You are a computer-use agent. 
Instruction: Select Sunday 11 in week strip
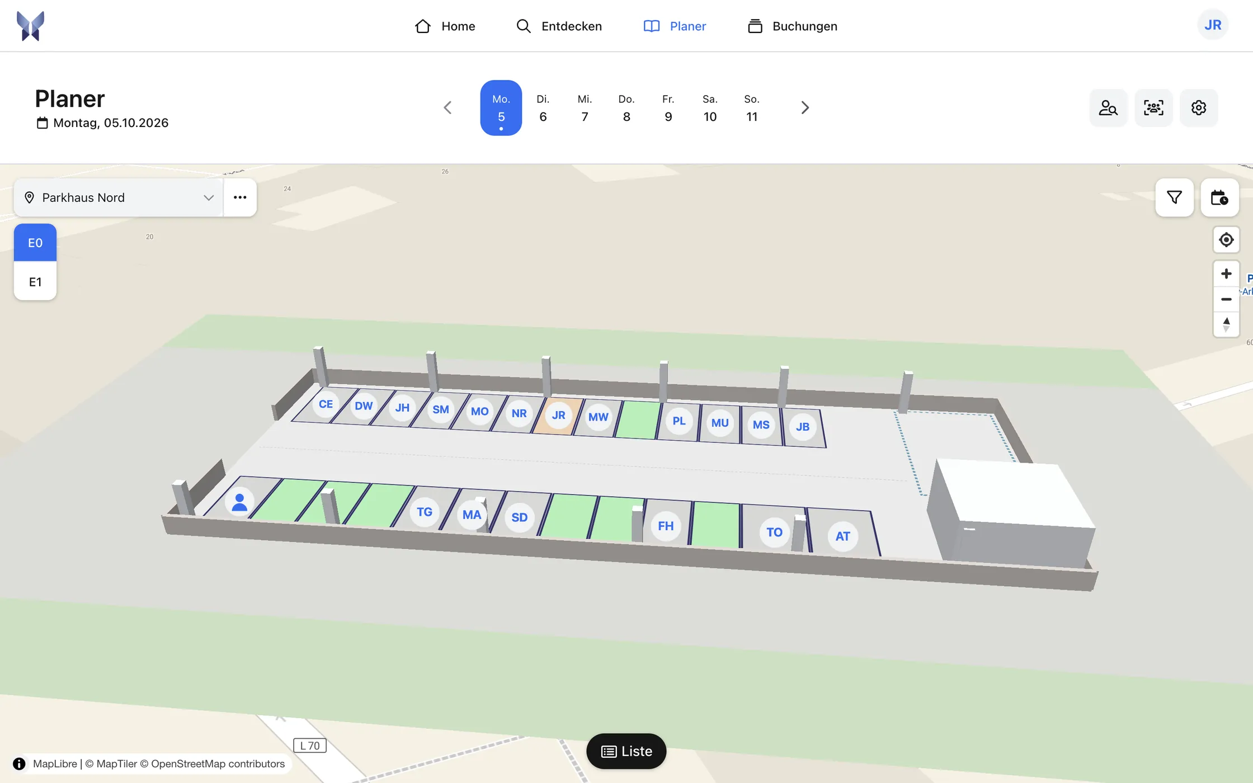click(x=752, y=107)
